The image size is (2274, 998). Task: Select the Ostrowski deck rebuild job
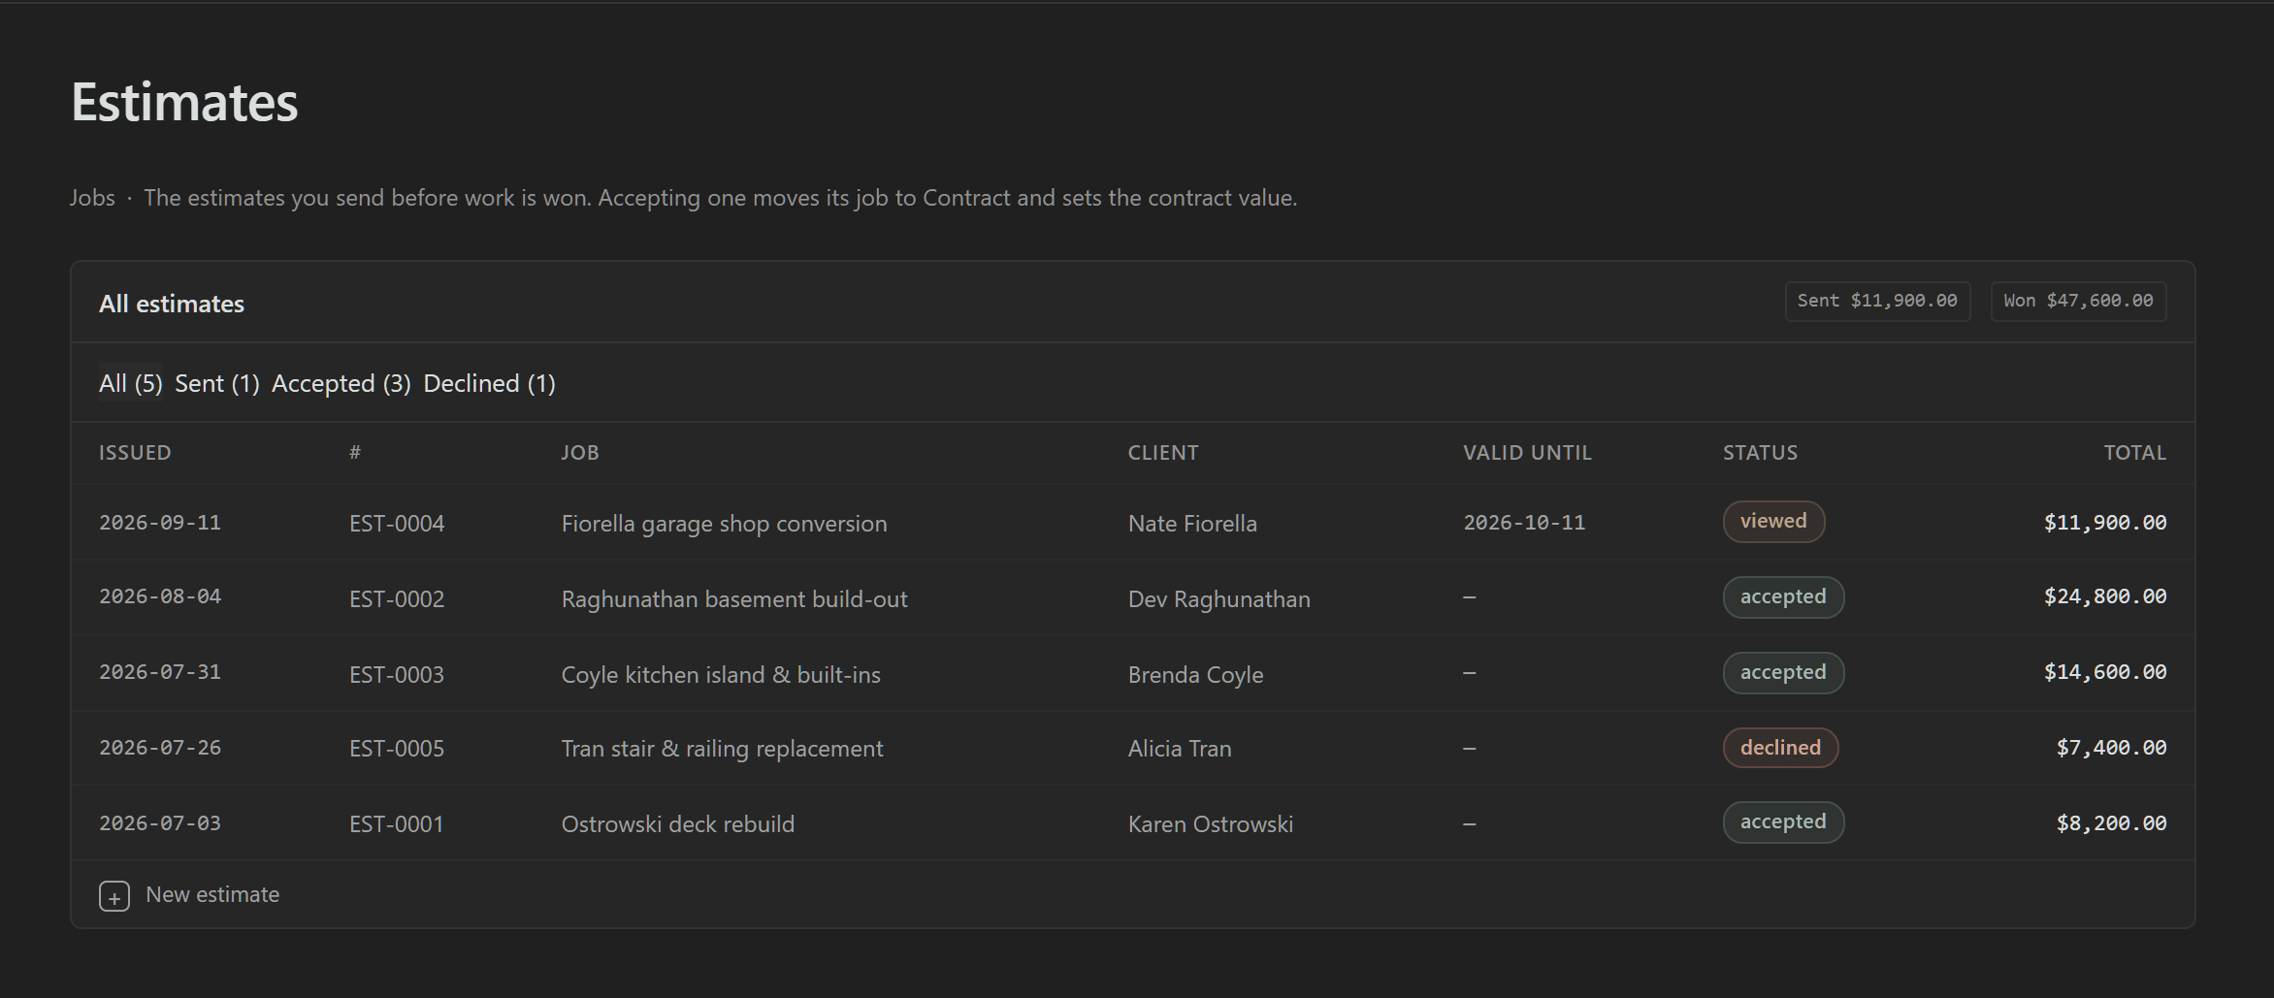678,824
